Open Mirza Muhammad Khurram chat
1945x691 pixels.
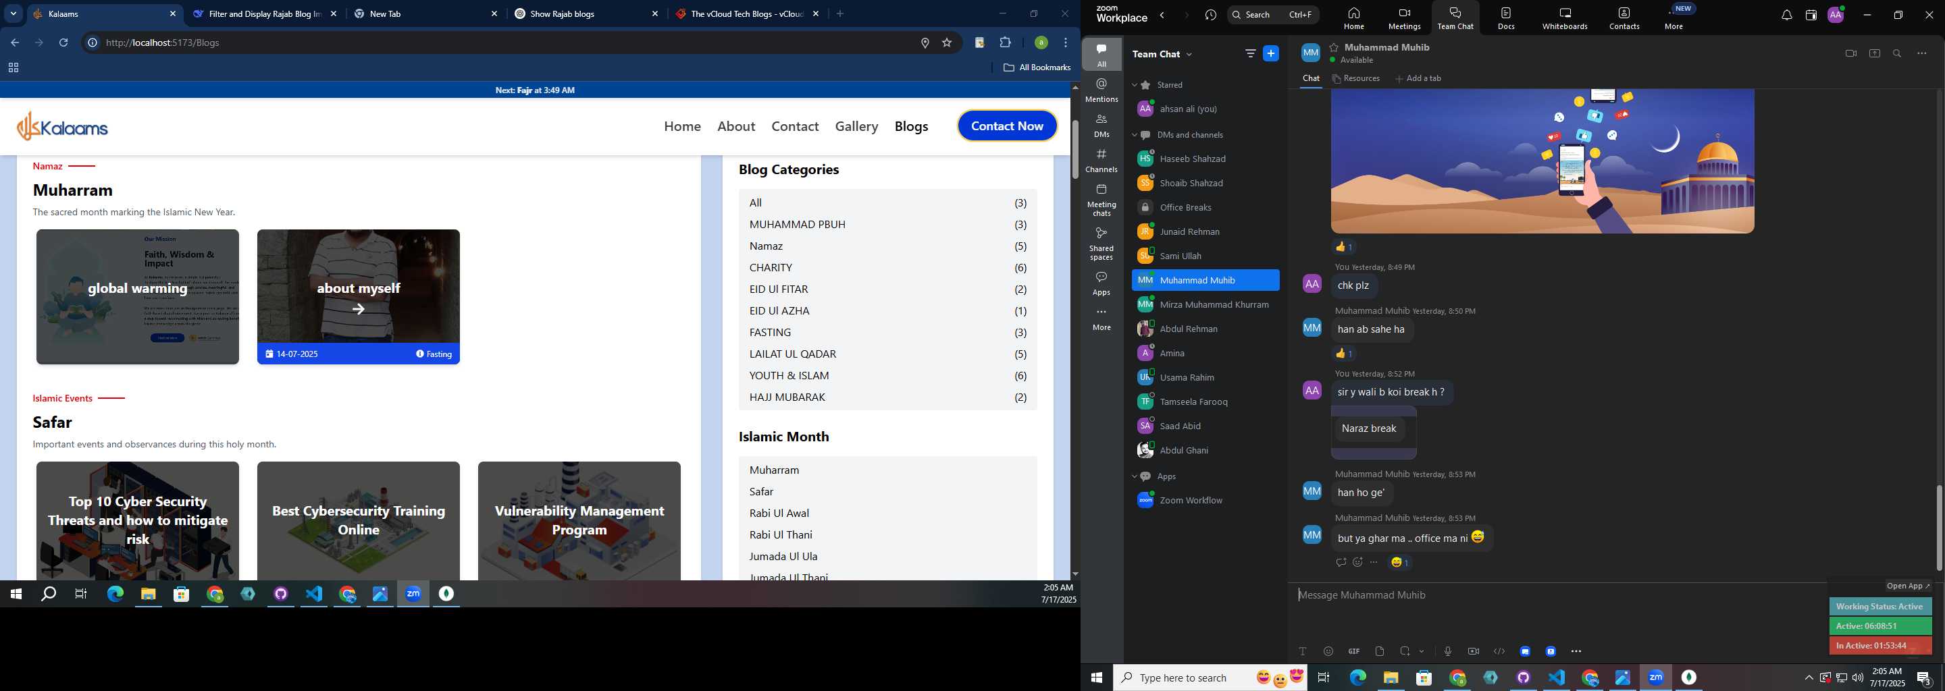(x=1205, y=305)
